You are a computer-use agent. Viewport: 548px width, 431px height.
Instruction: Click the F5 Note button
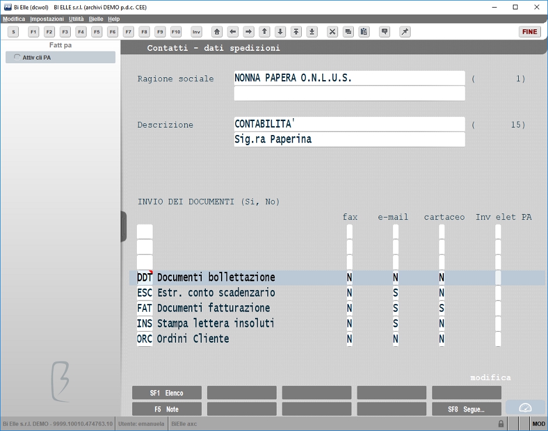167,409
